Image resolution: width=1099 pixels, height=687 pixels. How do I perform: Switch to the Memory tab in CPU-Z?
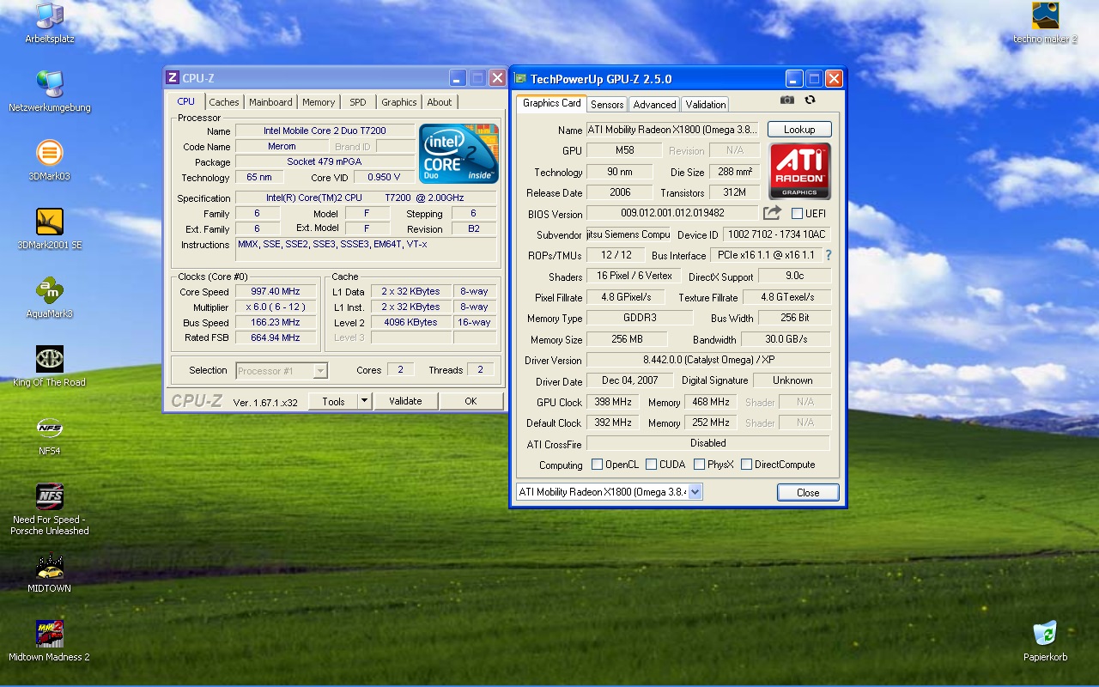(319, 102)
